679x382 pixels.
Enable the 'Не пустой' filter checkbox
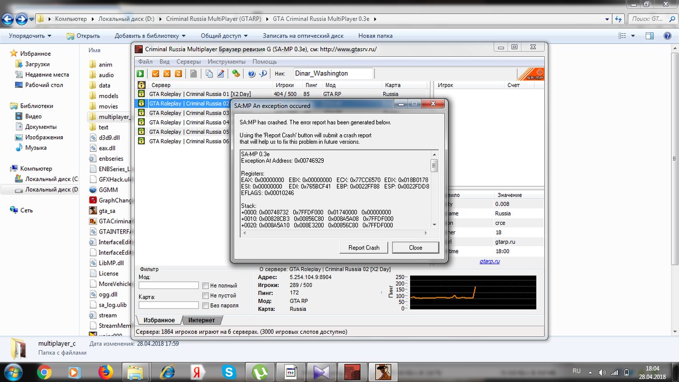206,296
